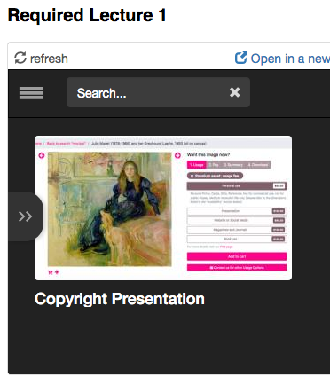Image resolution: width=330 pixels, height=377 pixels.
Task: Open the painting in the presentation thumbnail
Action: pos(110,209)
